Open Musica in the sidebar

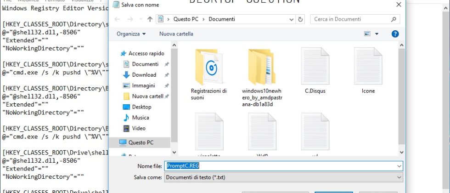[141, 118]
